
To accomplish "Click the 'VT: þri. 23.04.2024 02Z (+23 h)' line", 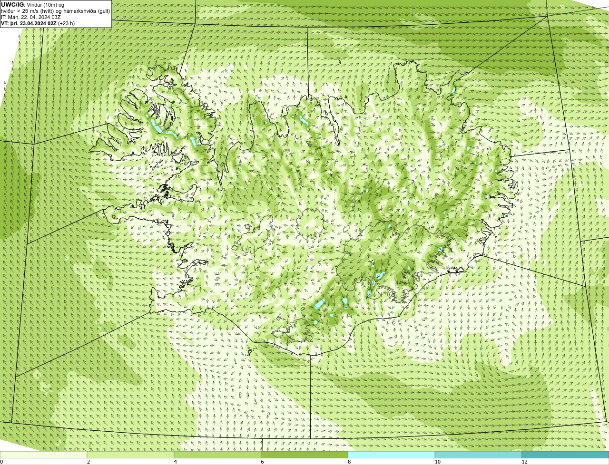I will pos(38,23).
